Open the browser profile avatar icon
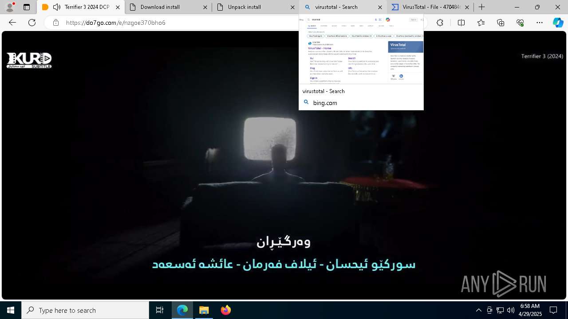Screen dimensions: 568x319 coord(10,7)
